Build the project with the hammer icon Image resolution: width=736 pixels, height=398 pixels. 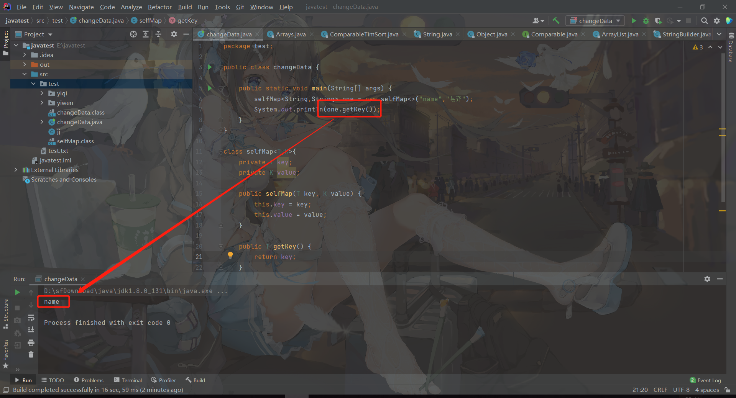pos(556,21)
